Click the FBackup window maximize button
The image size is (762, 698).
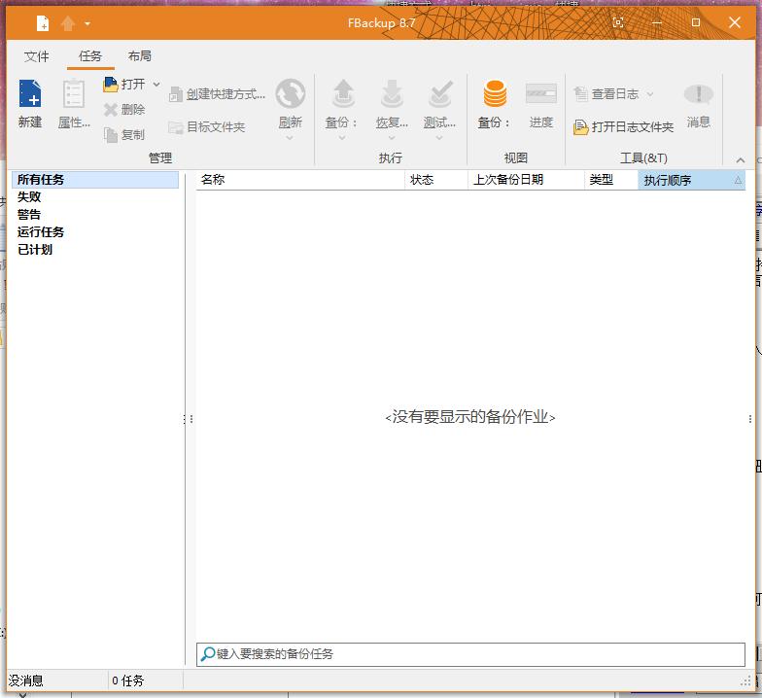click(x=696, y=22)
